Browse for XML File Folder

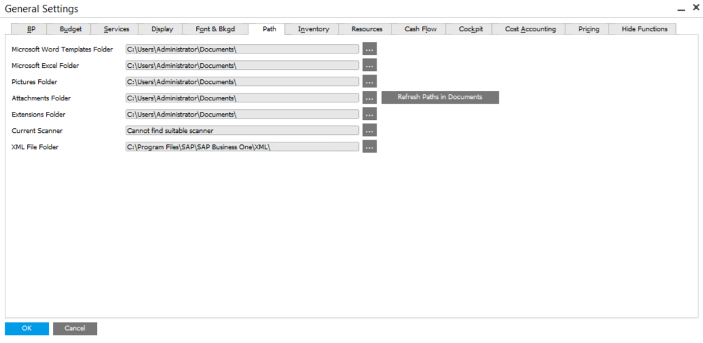pos(369,147)
